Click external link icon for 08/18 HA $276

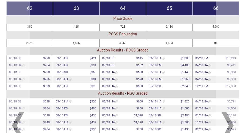point(24,79)
